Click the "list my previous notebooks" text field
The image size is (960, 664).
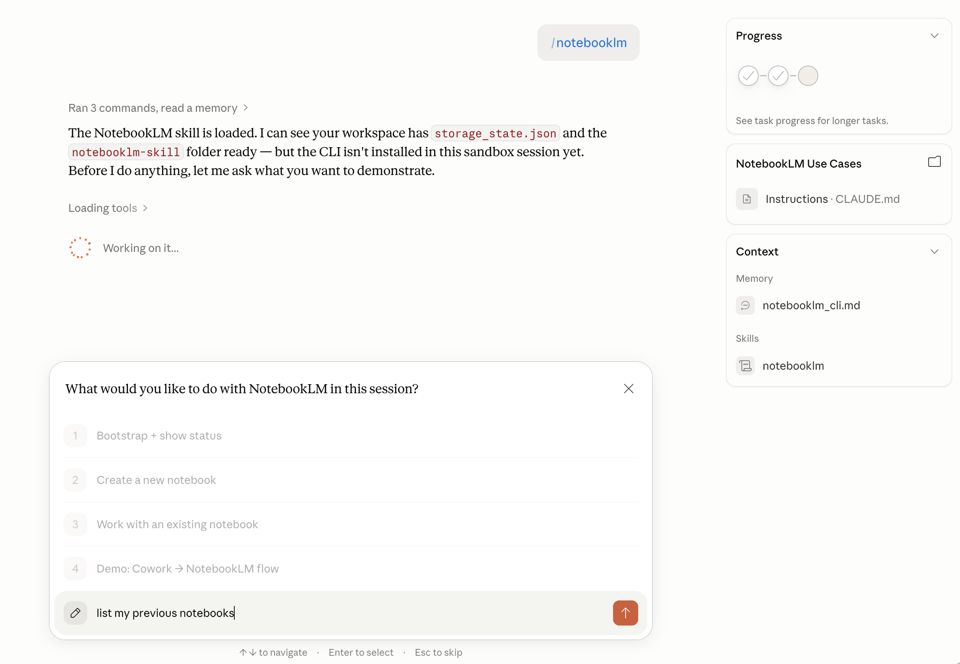point(333,613)
